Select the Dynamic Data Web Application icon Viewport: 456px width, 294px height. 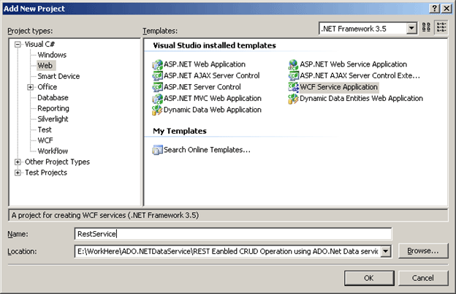click(157, 110)
